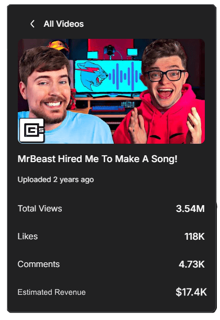Click the 3.54M views value
This screenshot has width=220, height=320.
[x=190, y=209]
